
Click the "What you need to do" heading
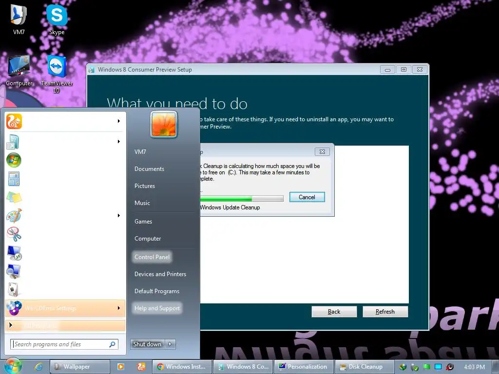[x=177, y=103]
